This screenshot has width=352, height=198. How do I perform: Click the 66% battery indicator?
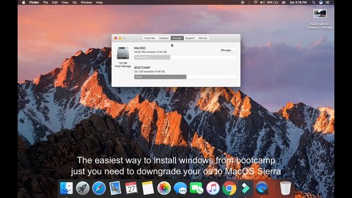(x=273, y=2)
